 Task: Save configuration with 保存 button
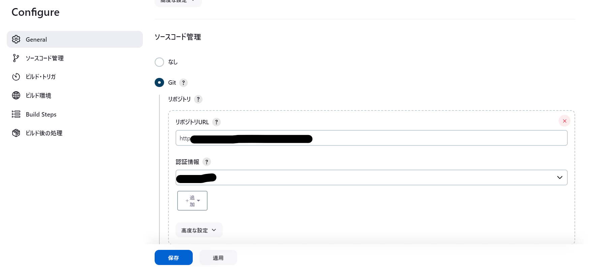174,258
